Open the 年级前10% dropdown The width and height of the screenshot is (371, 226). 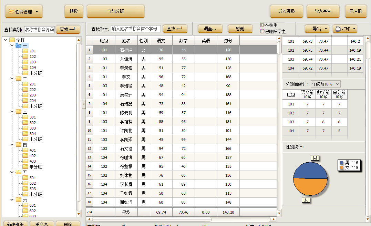click(325, 84)
